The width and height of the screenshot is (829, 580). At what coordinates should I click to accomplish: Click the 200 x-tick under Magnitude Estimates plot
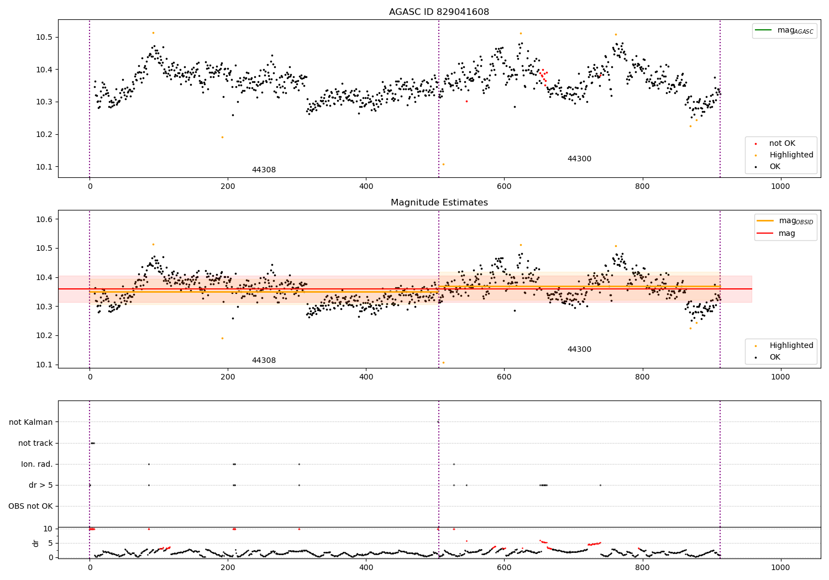[x=228, y=377]
